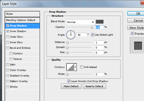Select Blending Options: Default entry
Viewport: 144px width, 101px height.
click(22, 20)
